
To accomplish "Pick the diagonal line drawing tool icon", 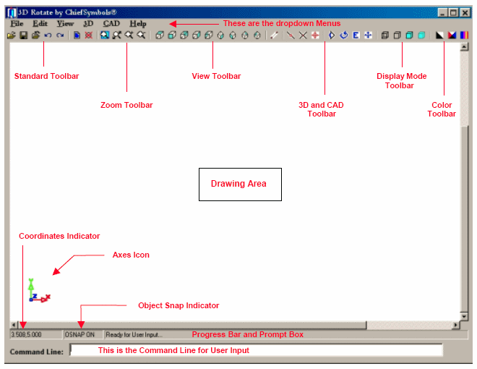I will tap(274, 35).
